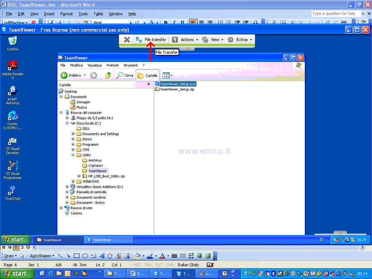Viewport: 372px width, 279px height.
Task: Open the Table menu in Word
Action: click(x=98, y=14)
